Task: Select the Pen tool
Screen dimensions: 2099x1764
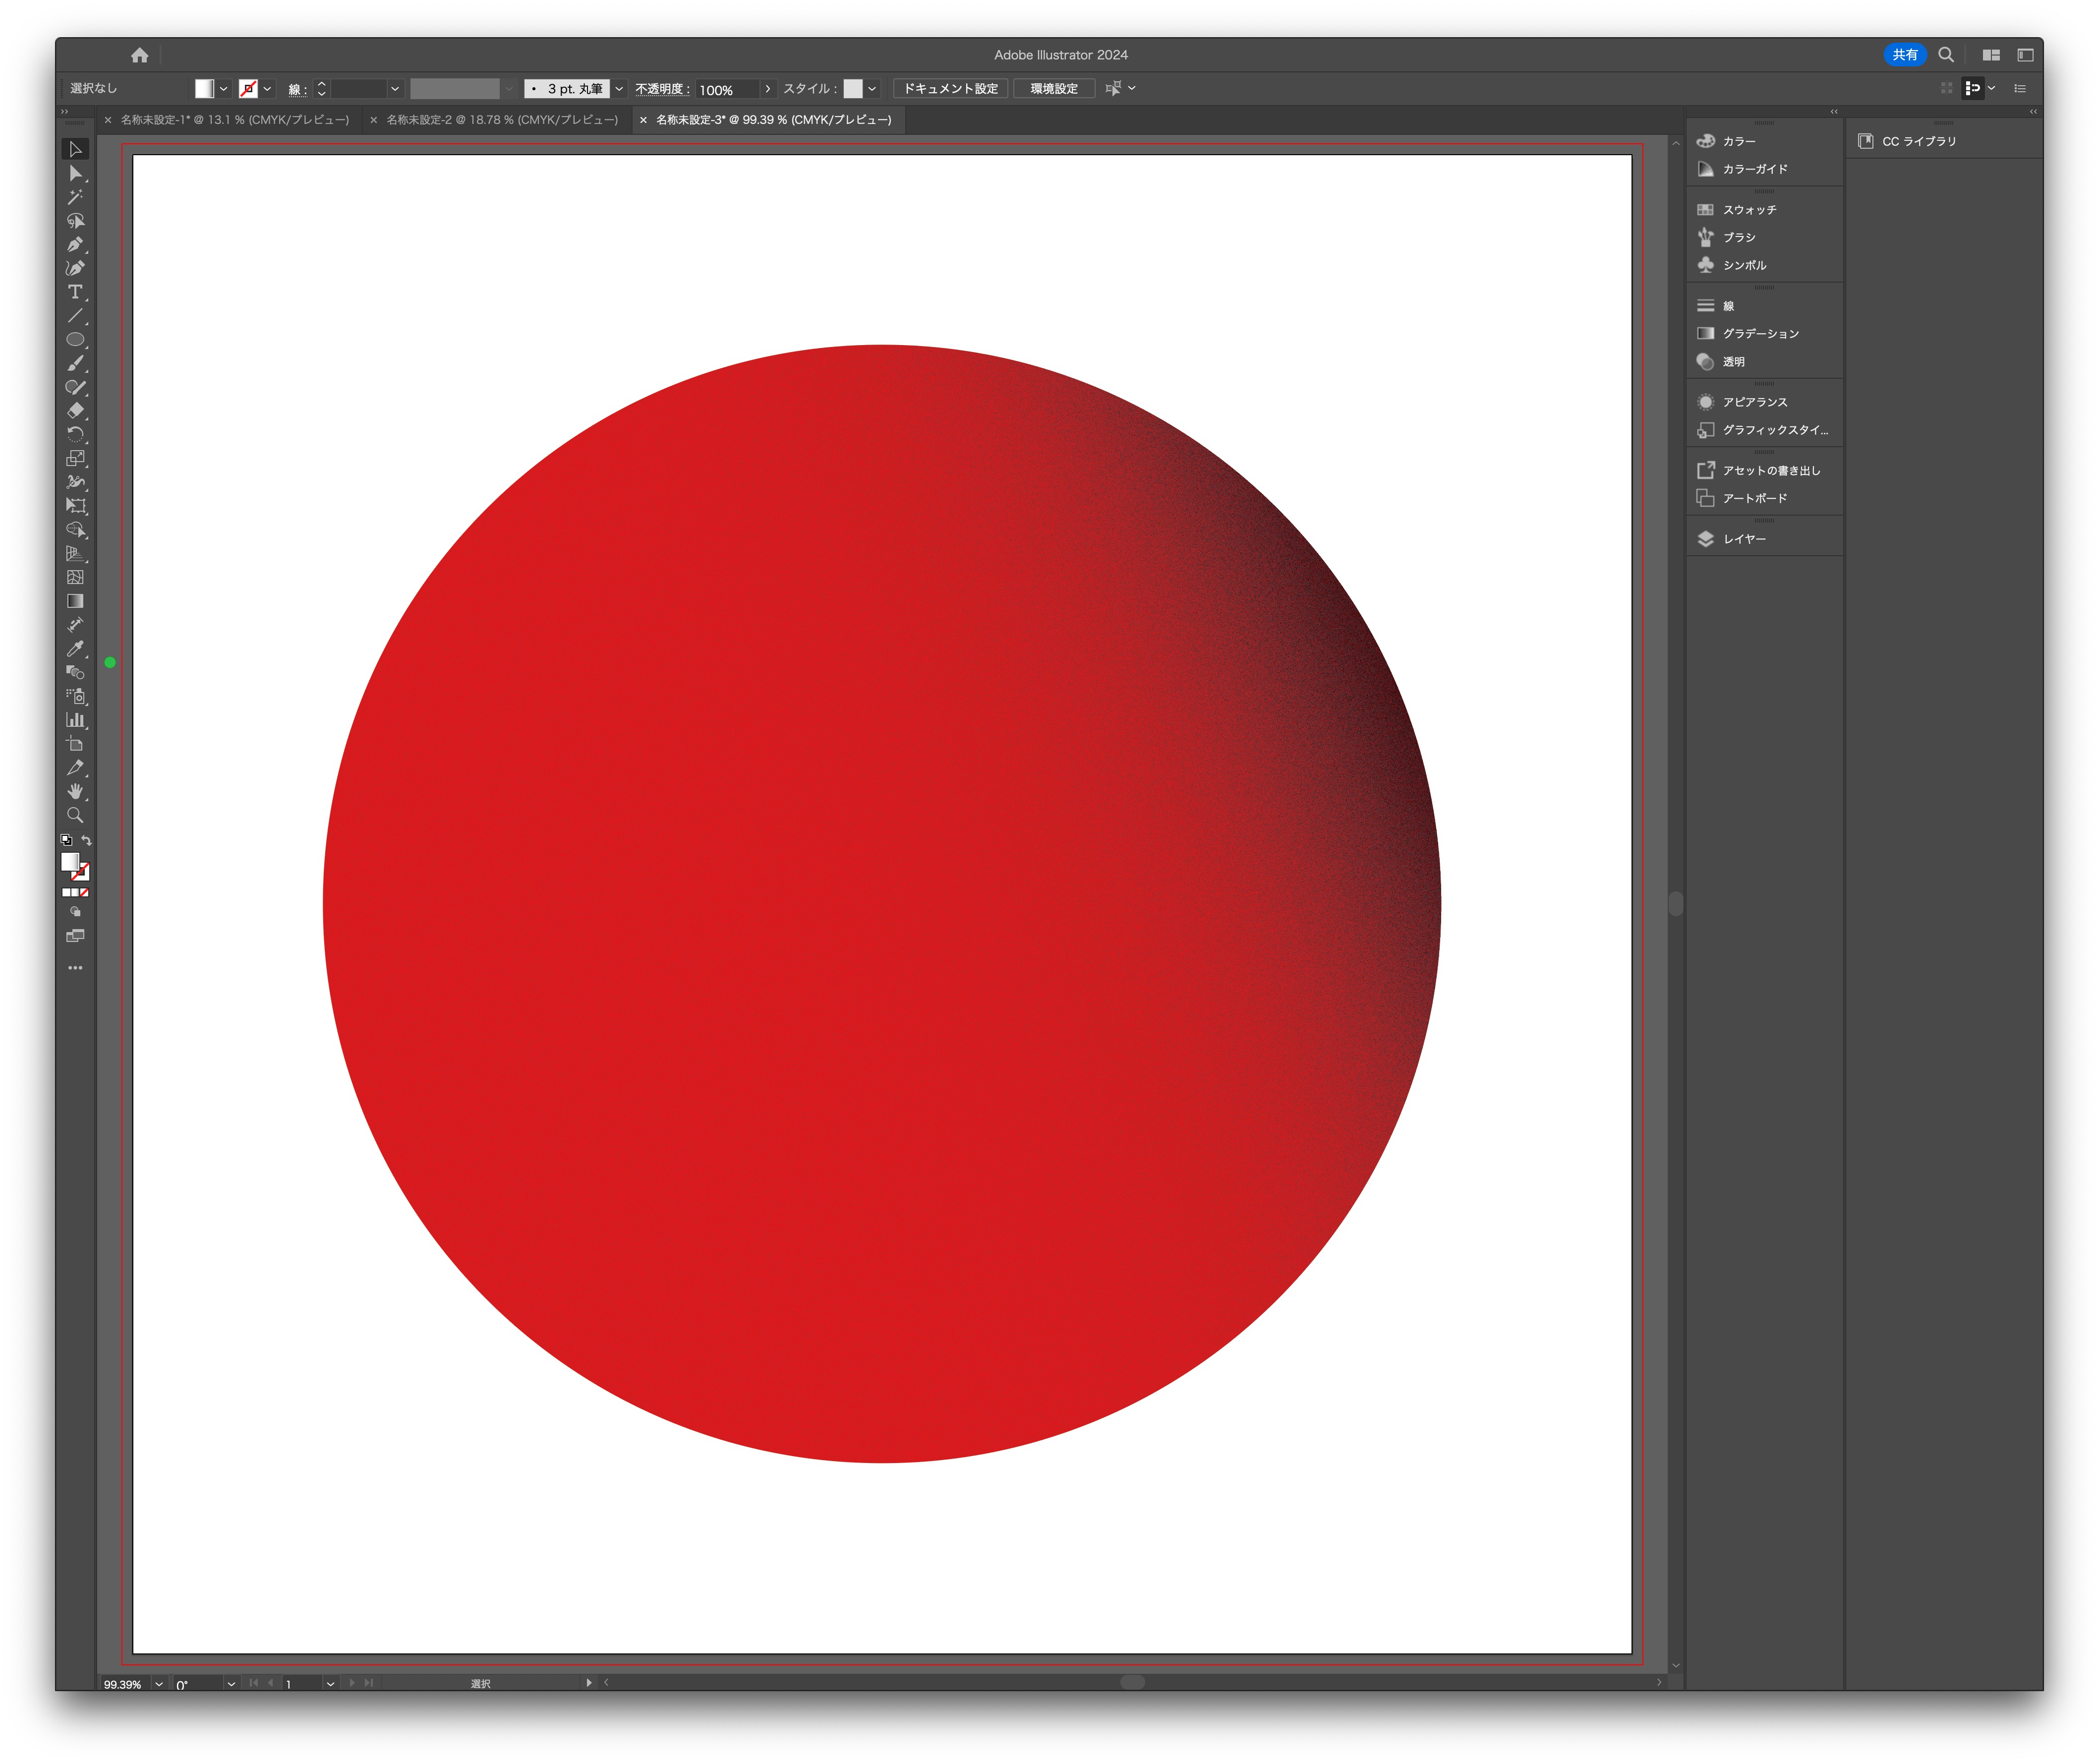Action: [75, 244]
